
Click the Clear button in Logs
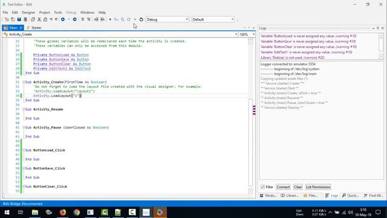(298, 187)
